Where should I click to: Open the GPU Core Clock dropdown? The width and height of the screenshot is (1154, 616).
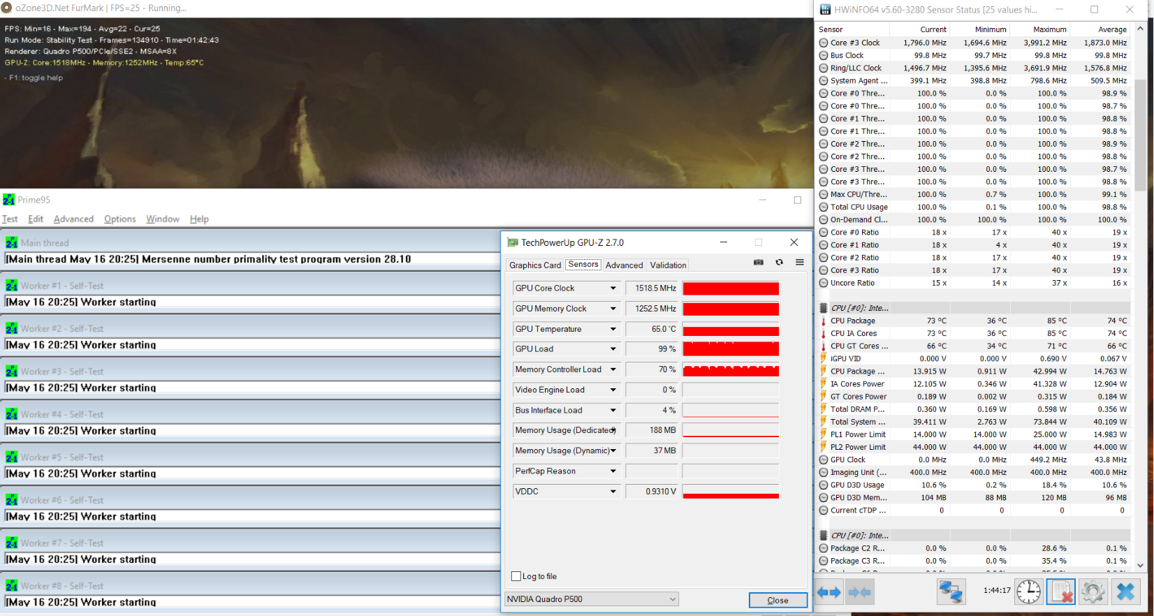pos(613,288)
